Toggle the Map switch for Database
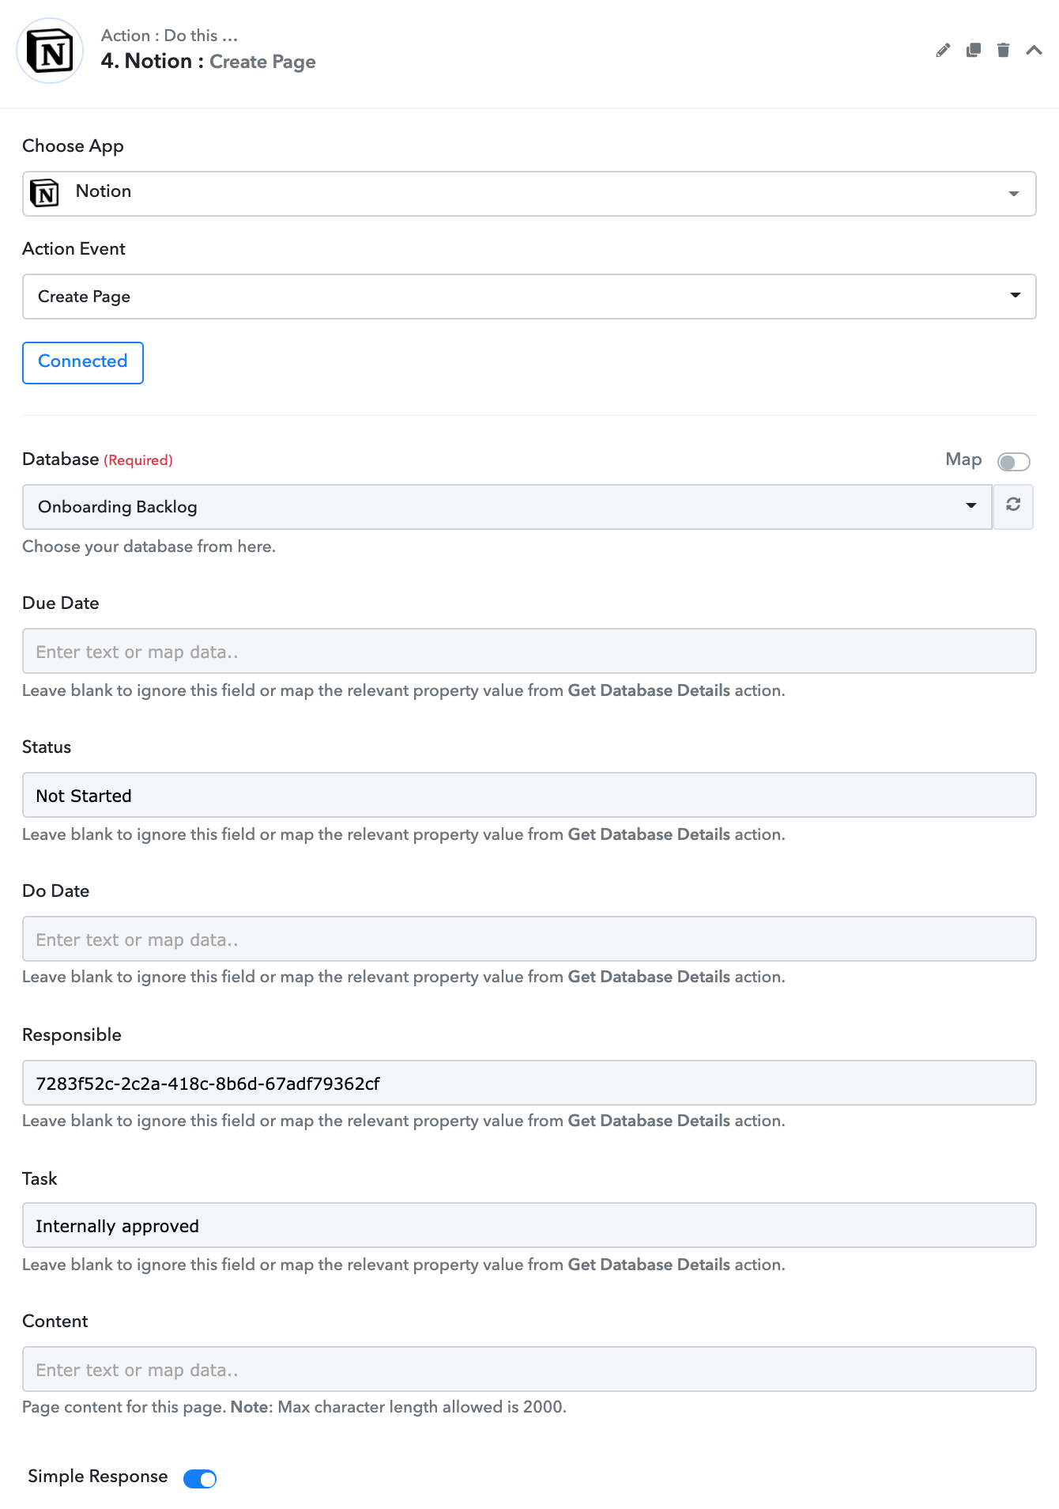The image size is (1059, 1509). pos(1013,461)
